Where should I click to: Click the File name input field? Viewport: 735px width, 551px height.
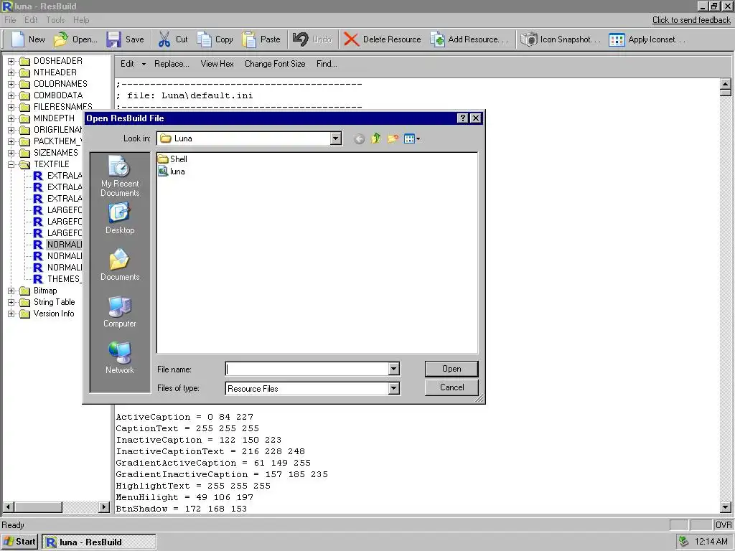(307, 369)
